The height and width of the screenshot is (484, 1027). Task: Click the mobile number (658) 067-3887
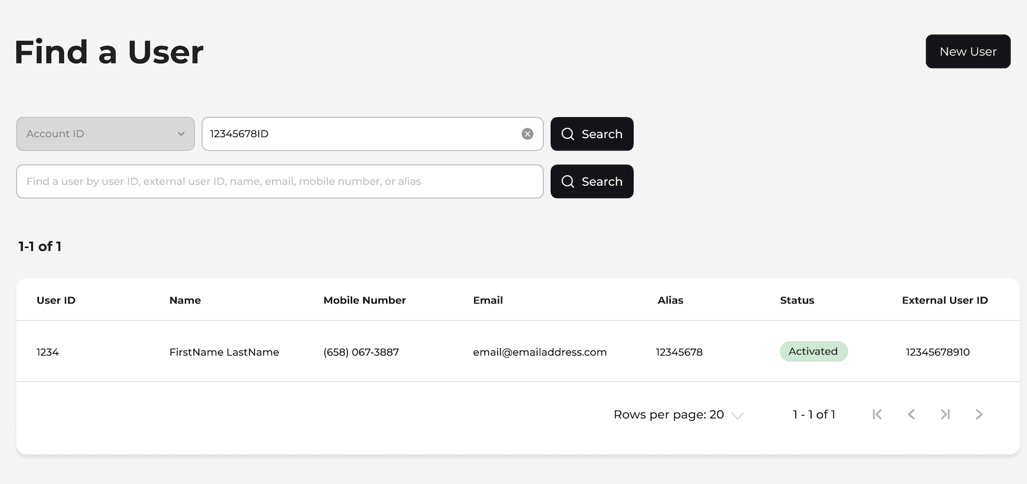click(x=361, y=352)
